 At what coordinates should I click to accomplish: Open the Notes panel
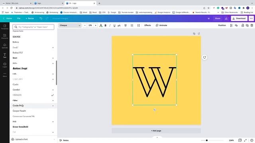click(64, 140)
